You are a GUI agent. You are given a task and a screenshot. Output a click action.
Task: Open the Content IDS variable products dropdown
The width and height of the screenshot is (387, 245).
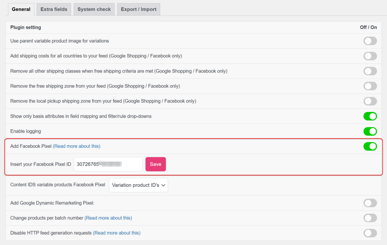tap(138, 185)
